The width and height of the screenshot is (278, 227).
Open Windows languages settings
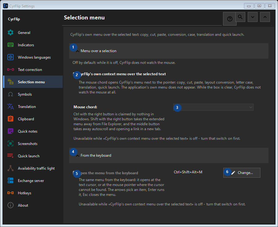(33, 57)
